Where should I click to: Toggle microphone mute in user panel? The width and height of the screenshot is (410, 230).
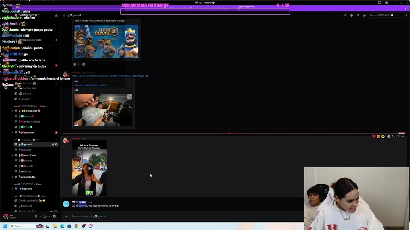click(x=36, y=216)
